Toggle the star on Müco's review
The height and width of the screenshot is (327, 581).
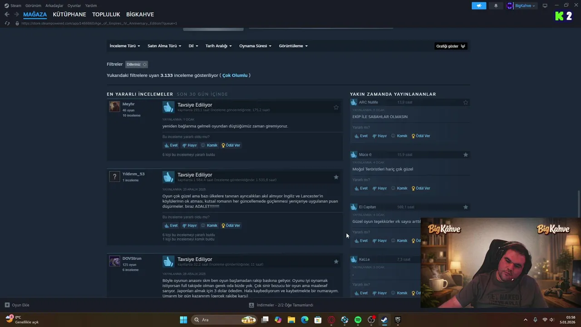point(465,155)
